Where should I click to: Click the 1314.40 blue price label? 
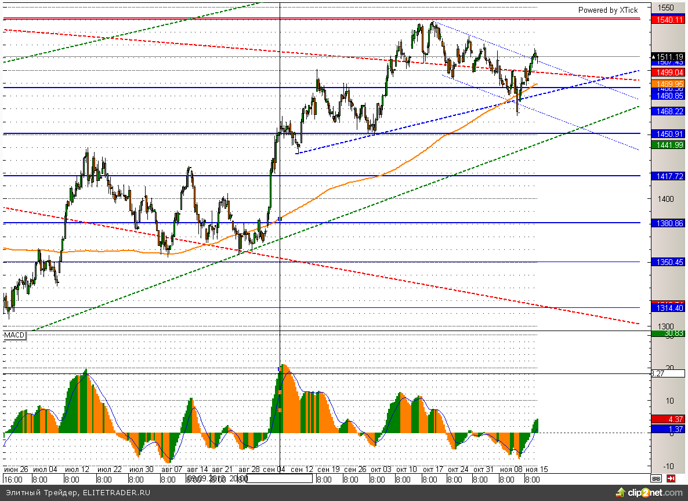[x=669, y=308]
